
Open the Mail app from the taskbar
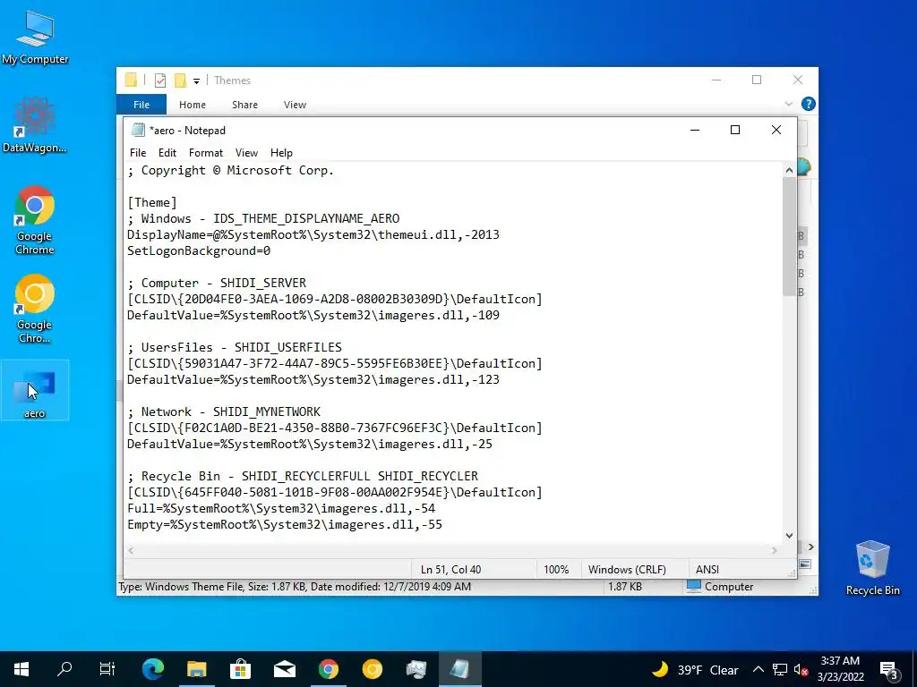pos(285,669)
